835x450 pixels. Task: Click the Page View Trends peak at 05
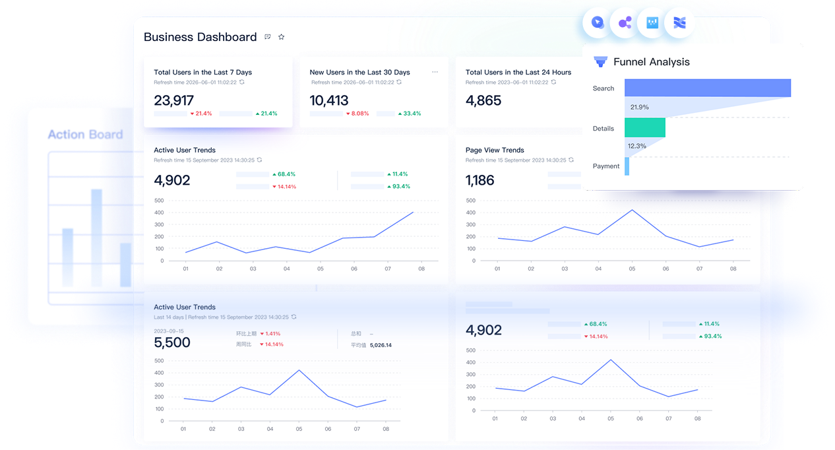point(632,210)
